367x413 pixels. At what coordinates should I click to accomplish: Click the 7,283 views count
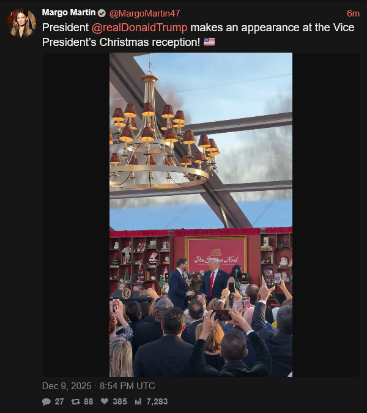click(157, 401)
